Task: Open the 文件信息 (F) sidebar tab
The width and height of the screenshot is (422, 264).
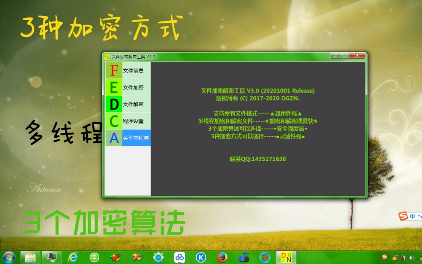Action: coord(128,70)
